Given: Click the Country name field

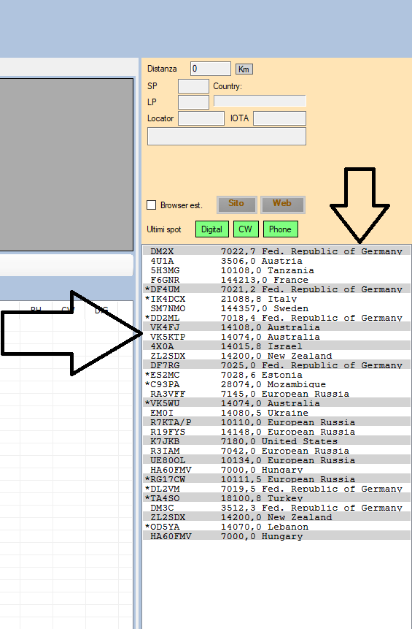Looking at the screenshot, I should tap(260, 101).
